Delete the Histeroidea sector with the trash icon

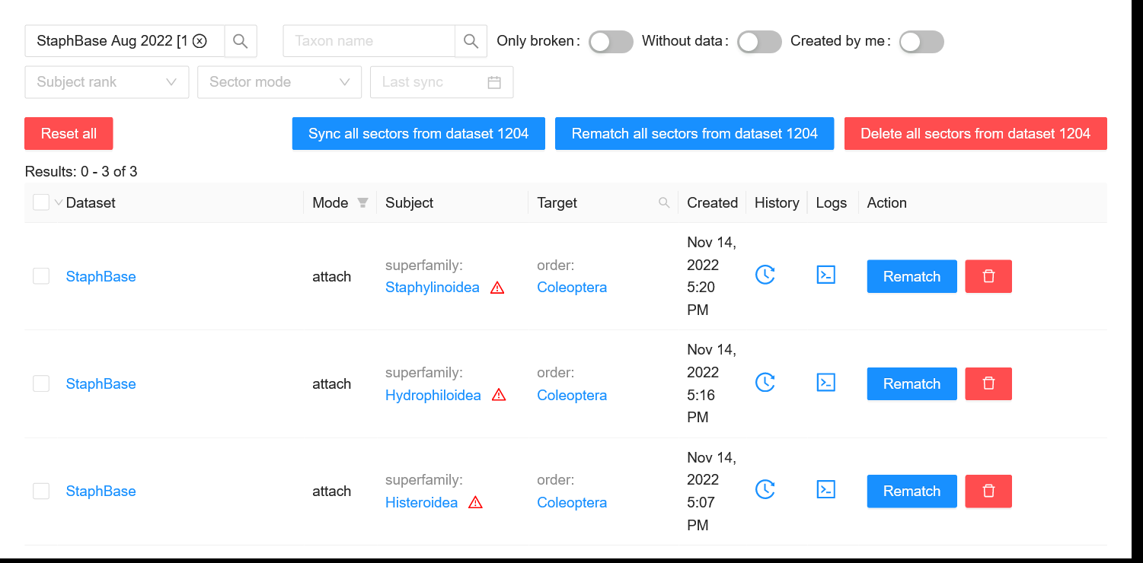988,491
